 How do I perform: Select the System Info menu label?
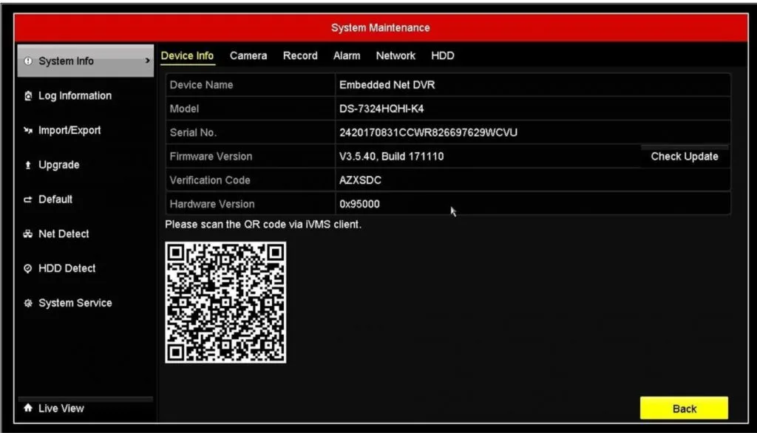[x=66, y=61]
